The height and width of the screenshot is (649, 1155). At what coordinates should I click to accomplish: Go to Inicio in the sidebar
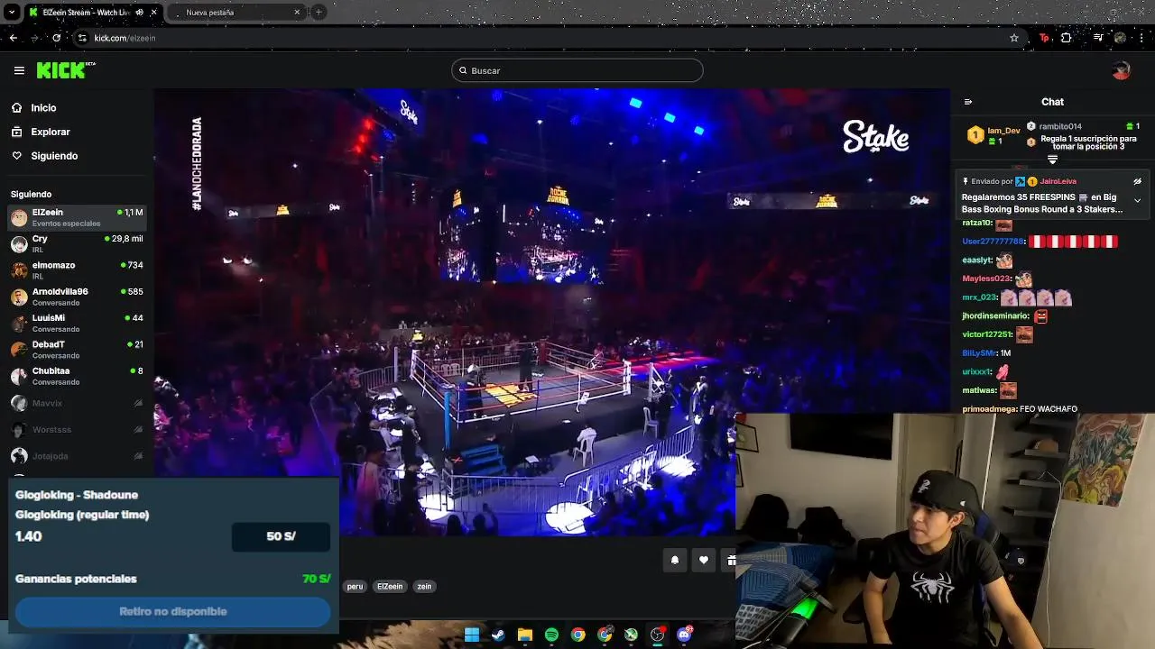click(x=43, y=107)
